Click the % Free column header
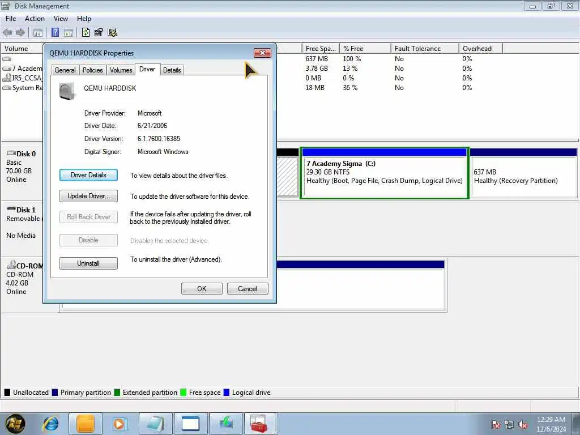The width and height of the screenshot is (580, 435). pos(365,49)
